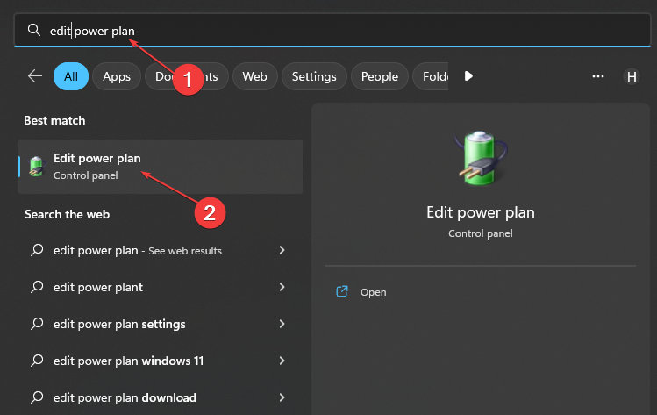Select the All filter tab

click(x=70, y=76)
